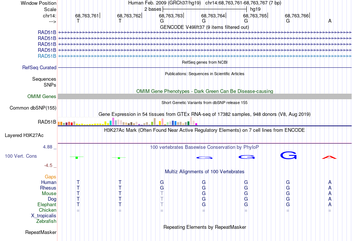This screenshot has width=352, height=241.
Task: Click the faded T in the Mouse row
Action: pos(162,193)
